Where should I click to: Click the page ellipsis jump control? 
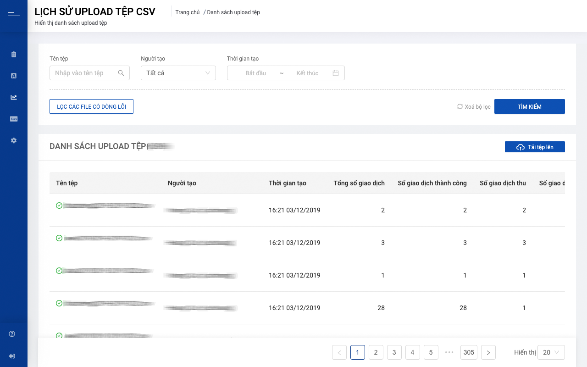449,352
